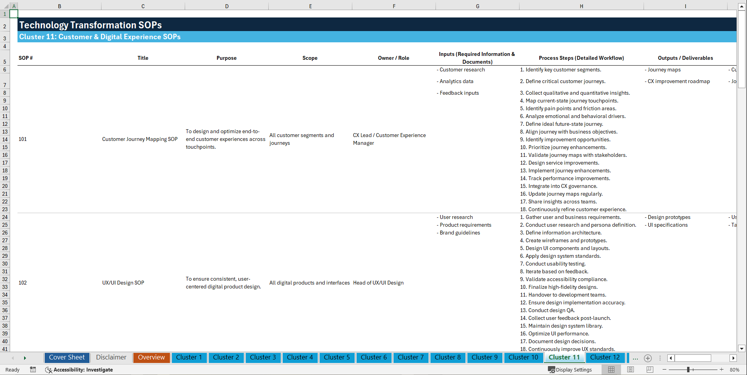Open the Overview worksheet tab

pos(151,358)
